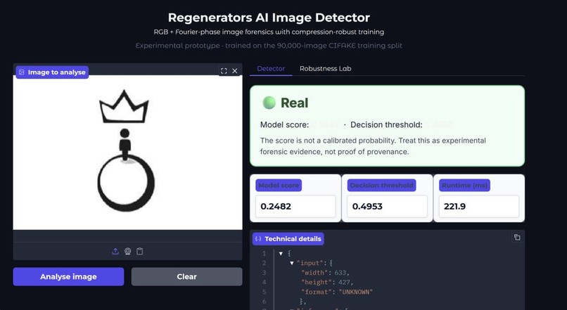Remove the uploaded image with X icon
This screenshot has width=567, height=310.
click(235, 71)
